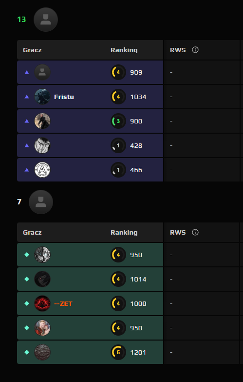The width and height of the screenshot is (243, 382).
Task: Click level 1 badge beside 428 ranking
Action: pos(118,145)
